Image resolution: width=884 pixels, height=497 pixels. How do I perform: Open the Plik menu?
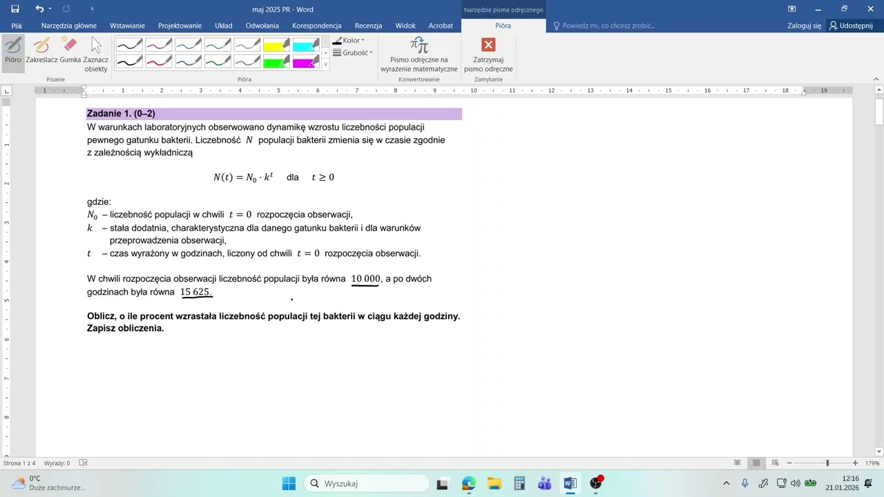point(17,26)
